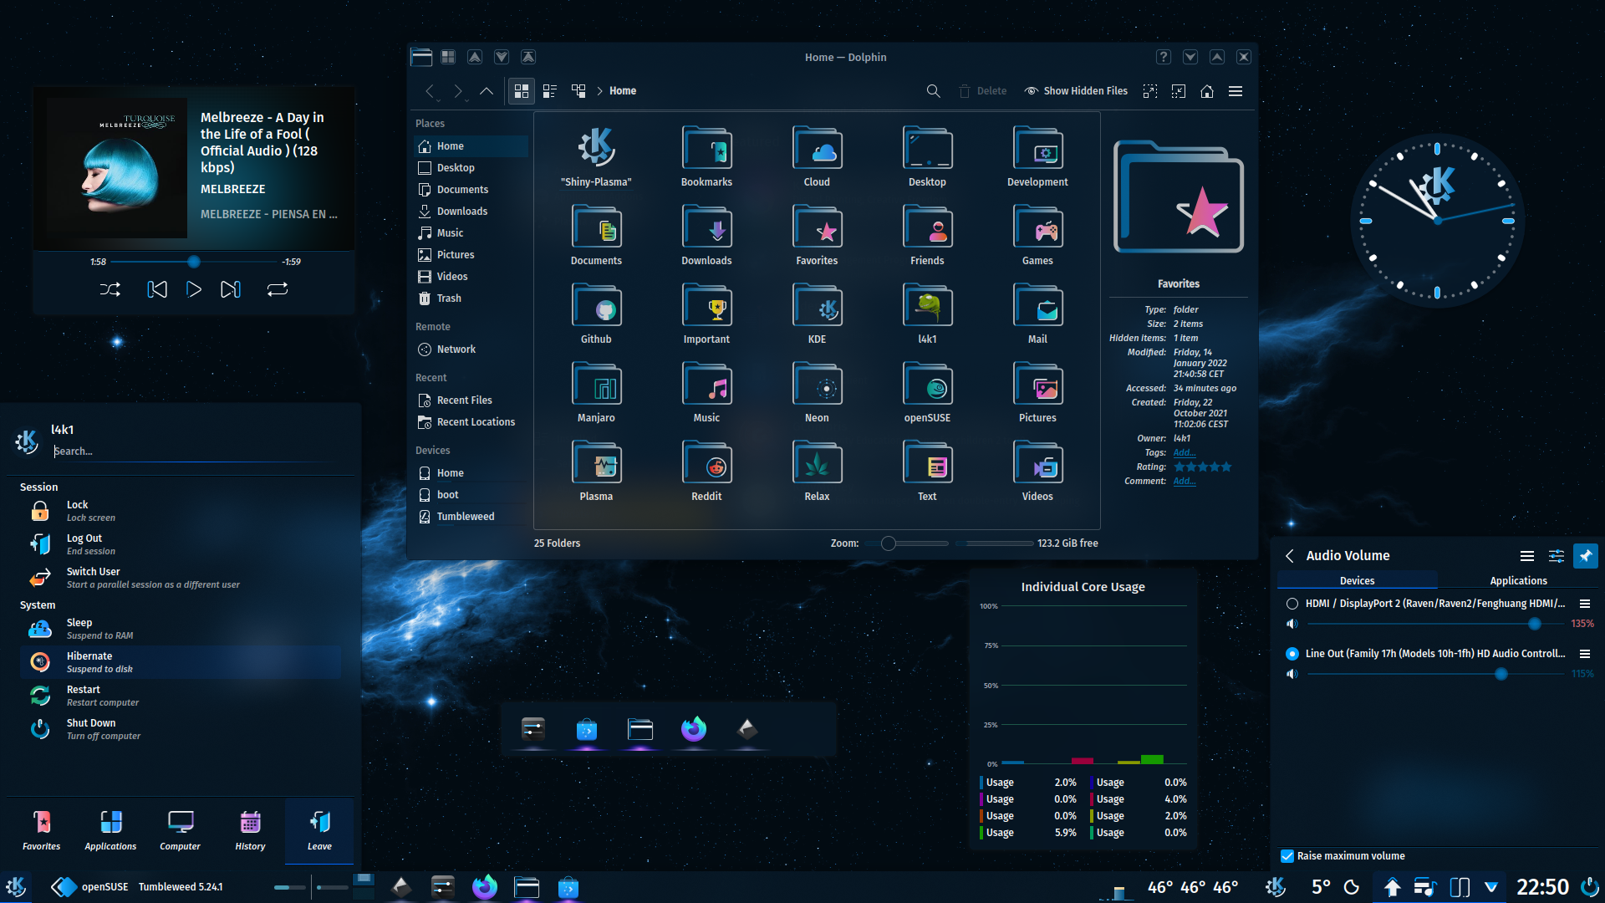
Task: Open HDMI device options hamburger menu
Action: pos(1585,604)
